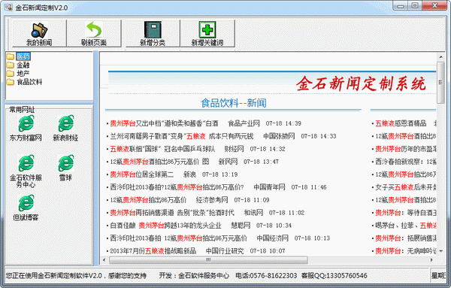Open news 12瓶贵州茅台酒拍出86万元高价 图
This screenshot has width=451, height=288.
click(x=159, y=162)
